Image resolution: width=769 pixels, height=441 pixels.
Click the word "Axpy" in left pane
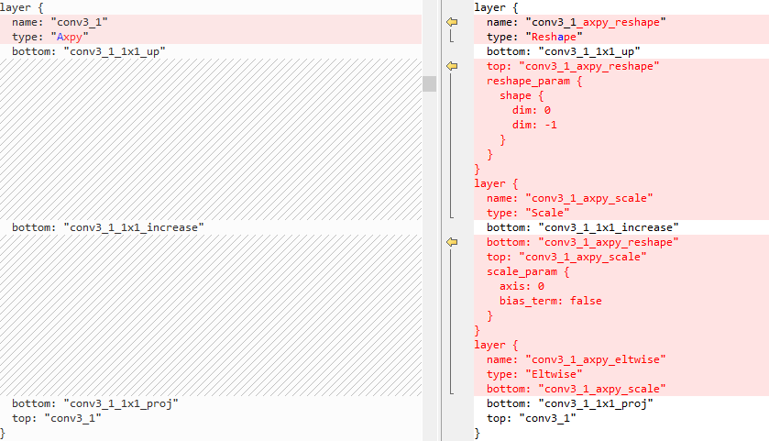(x=70, y=37)
